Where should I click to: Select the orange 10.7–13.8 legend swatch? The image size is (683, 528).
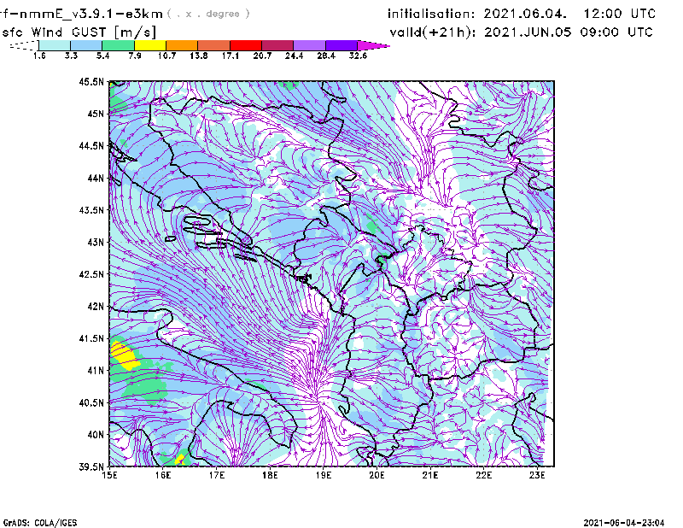182,45
